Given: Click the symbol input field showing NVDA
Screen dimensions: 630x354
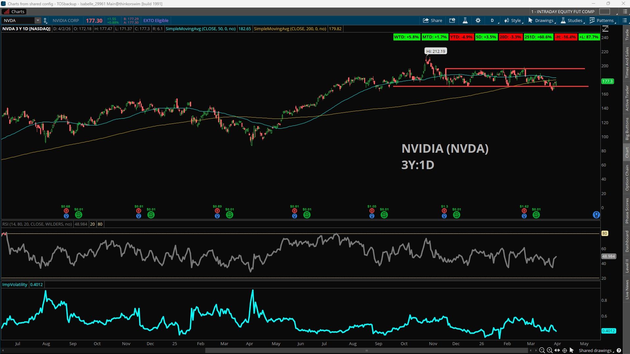Looking at the screenshot, I should click(19, 20).
